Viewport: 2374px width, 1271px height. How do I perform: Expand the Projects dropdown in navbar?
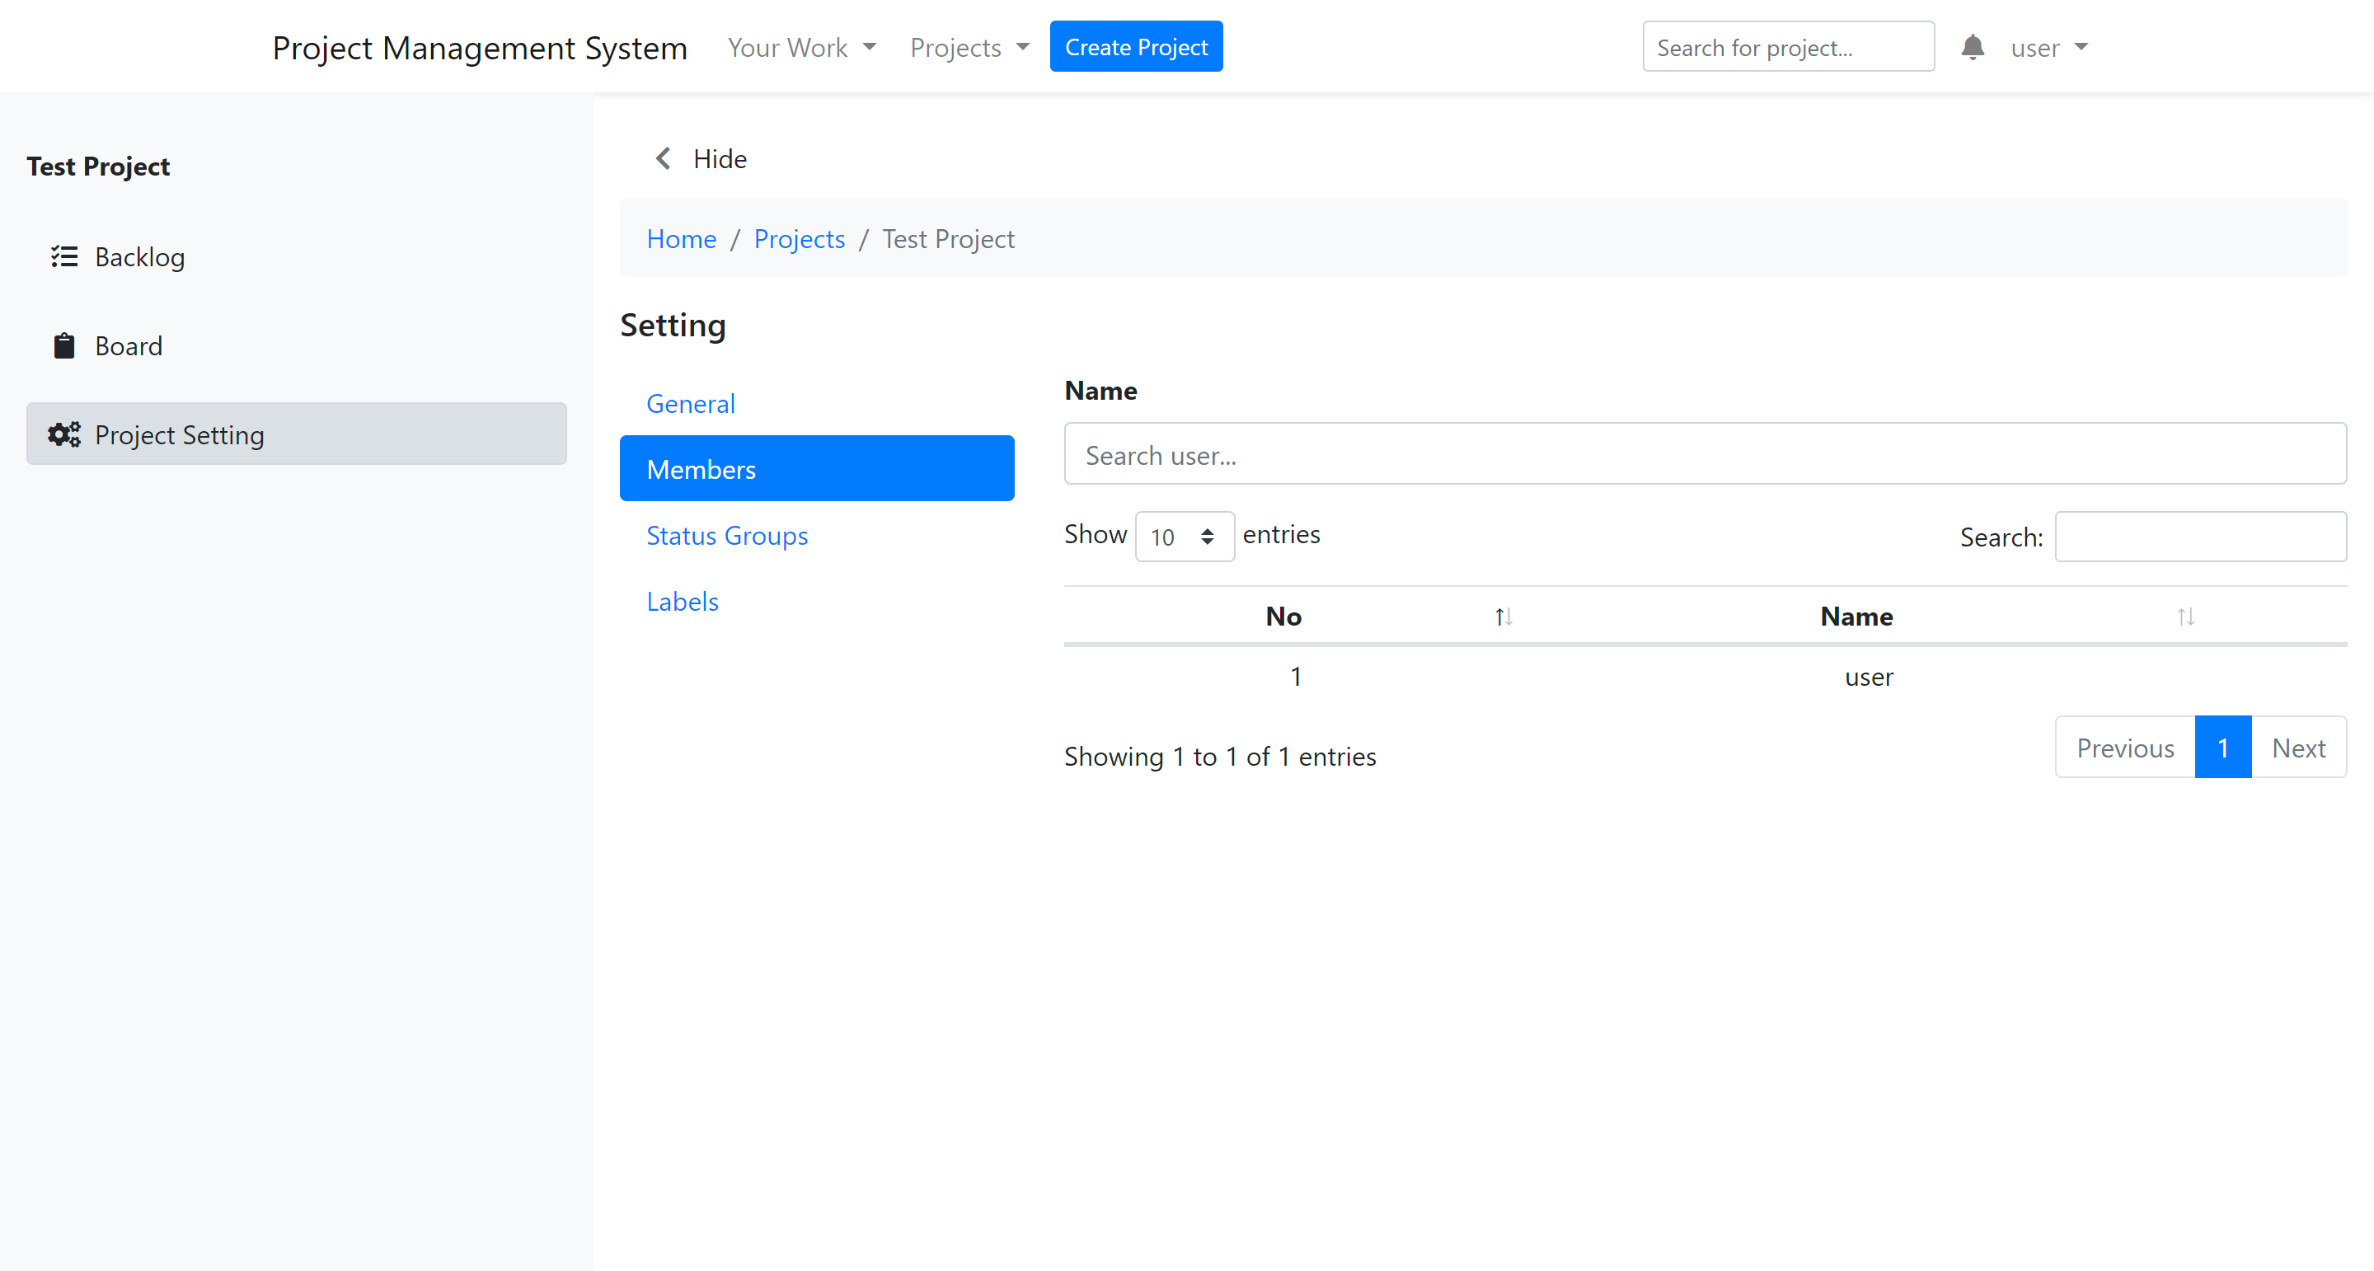coord(969,47)
